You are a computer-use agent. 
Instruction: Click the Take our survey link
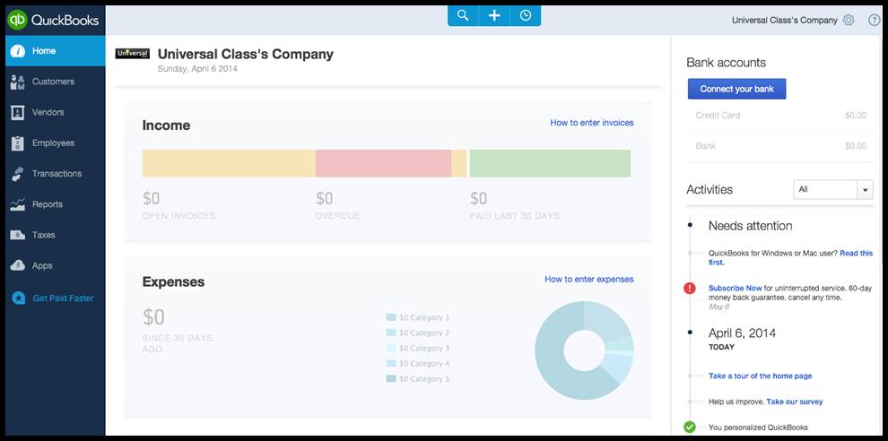click(795, 402)
